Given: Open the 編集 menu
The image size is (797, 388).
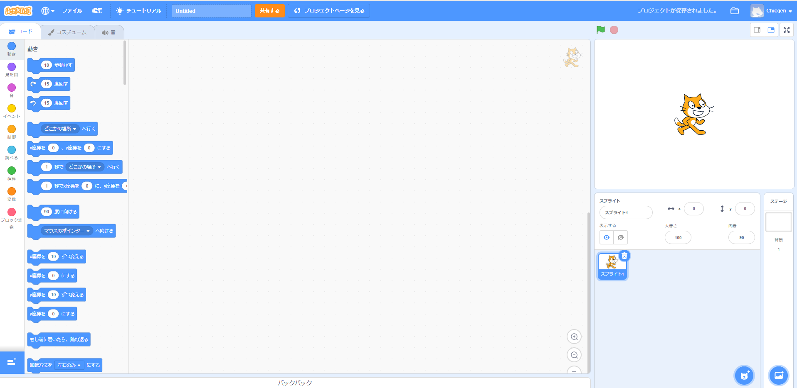Looking at the screenshot, I should point(97,11).
